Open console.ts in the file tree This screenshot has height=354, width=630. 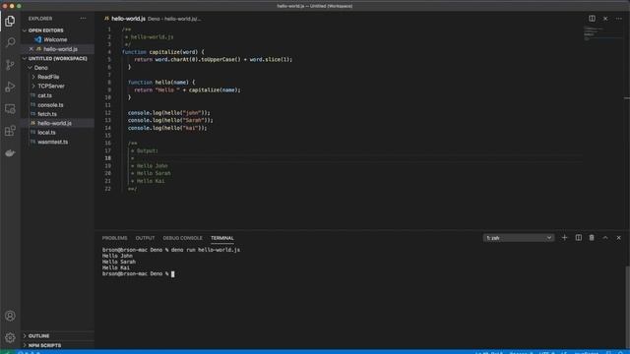(50, 105)
